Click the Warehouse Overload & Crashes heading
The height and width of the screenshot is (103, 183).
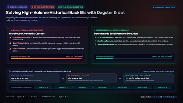[27, 34]
